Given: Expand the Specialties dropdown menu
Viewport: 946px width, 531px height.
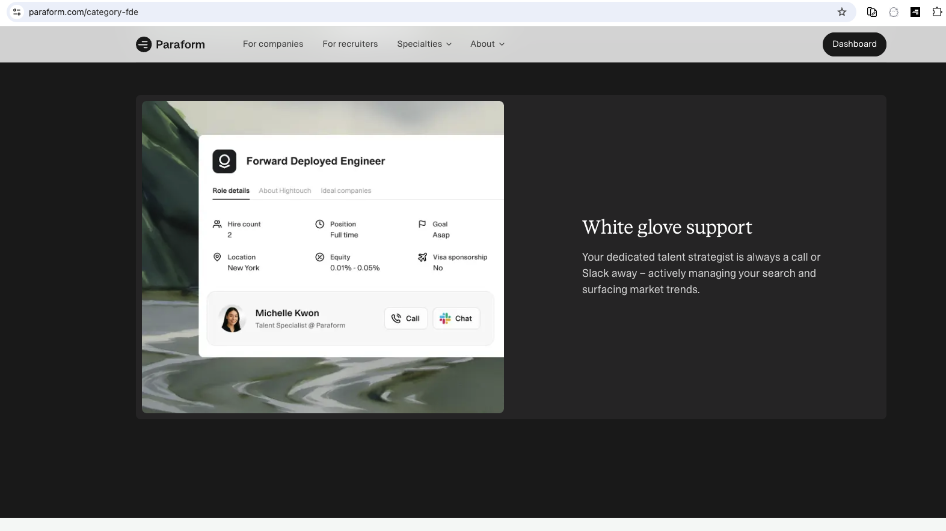Looking at the screenshot, I should 424,44.
